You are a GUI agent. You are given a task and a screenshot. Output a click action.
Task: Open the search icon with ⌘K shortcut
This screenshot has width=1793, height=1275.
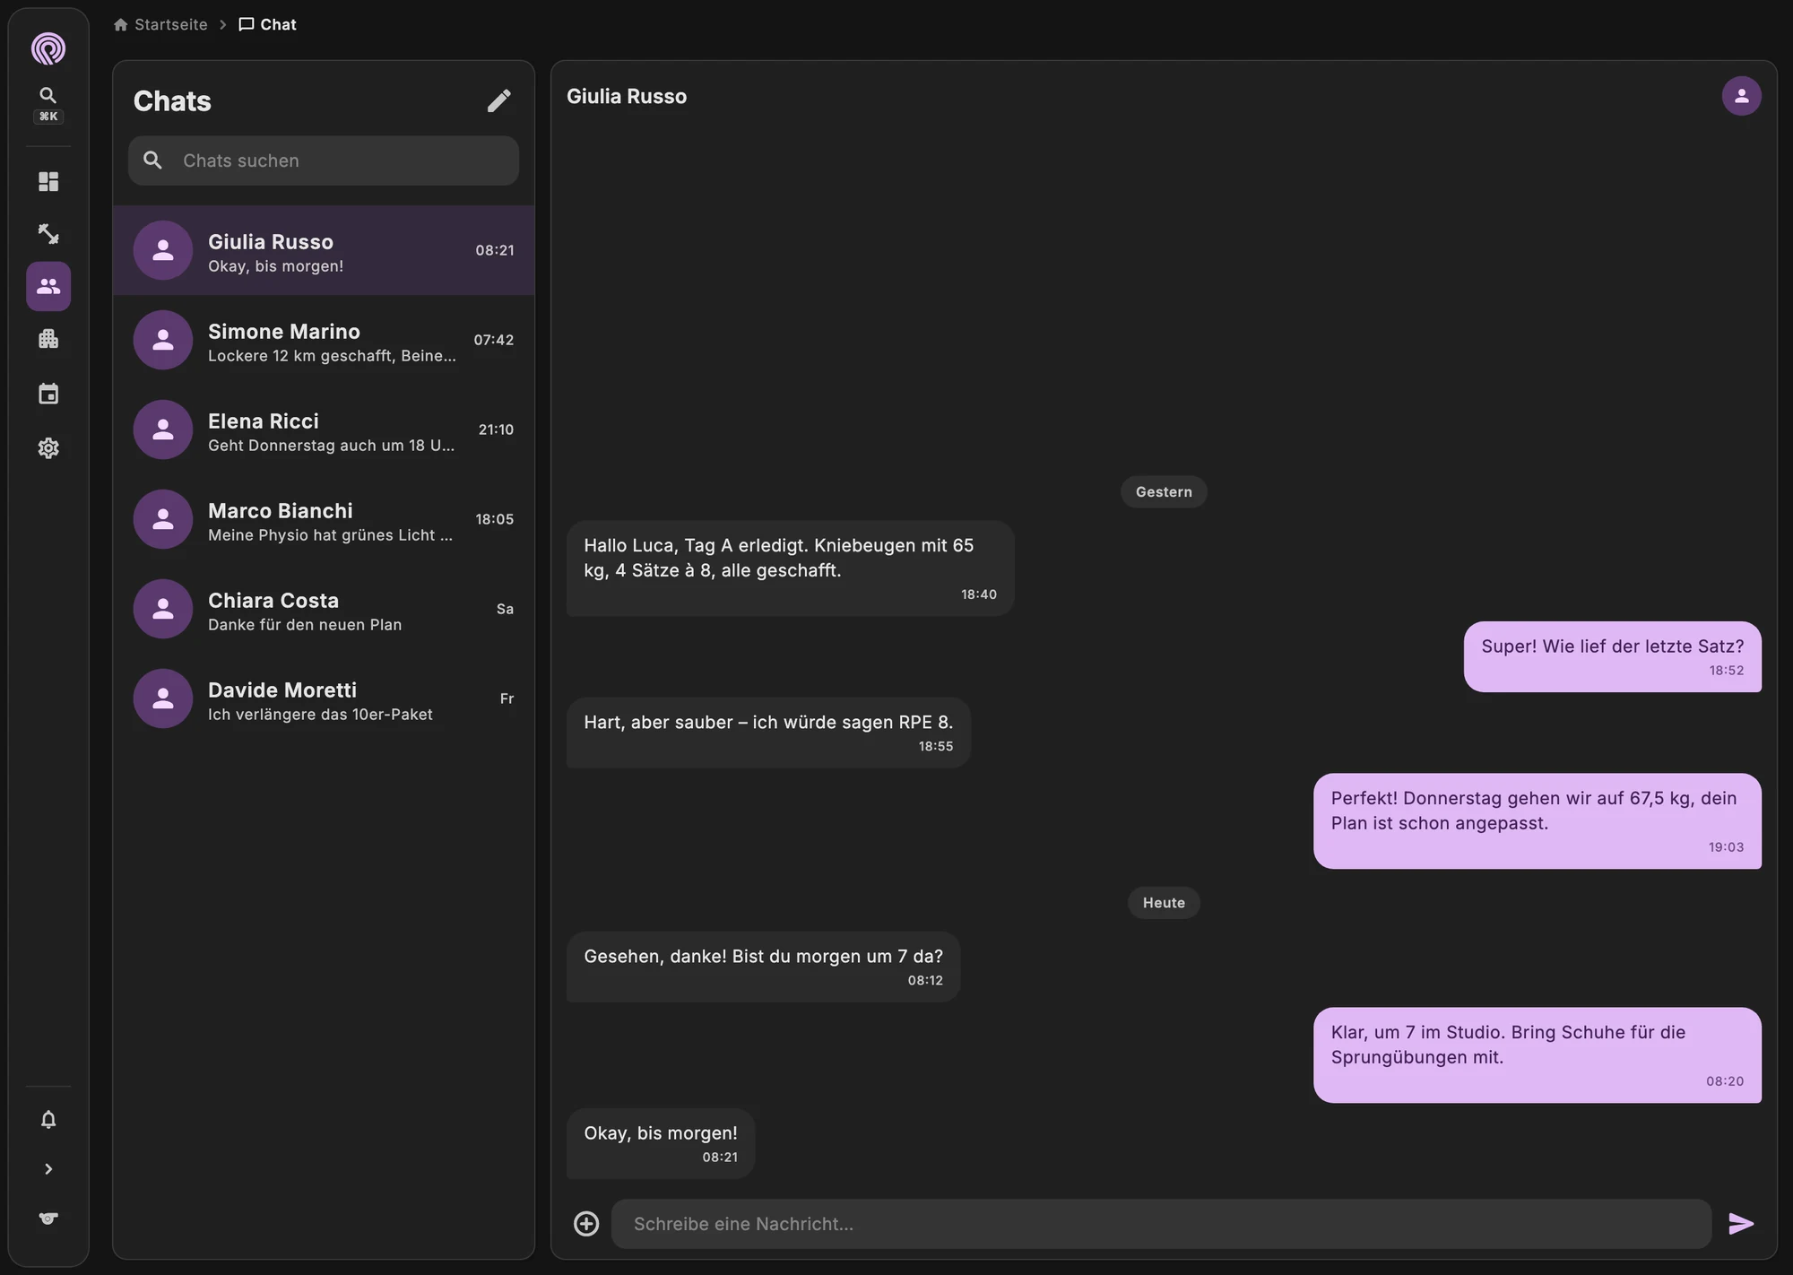click(x=48, y=104)
